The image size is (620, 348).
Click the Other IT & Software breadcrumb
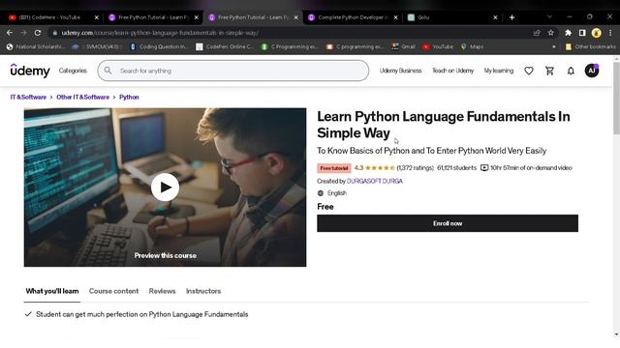[82, 97]
